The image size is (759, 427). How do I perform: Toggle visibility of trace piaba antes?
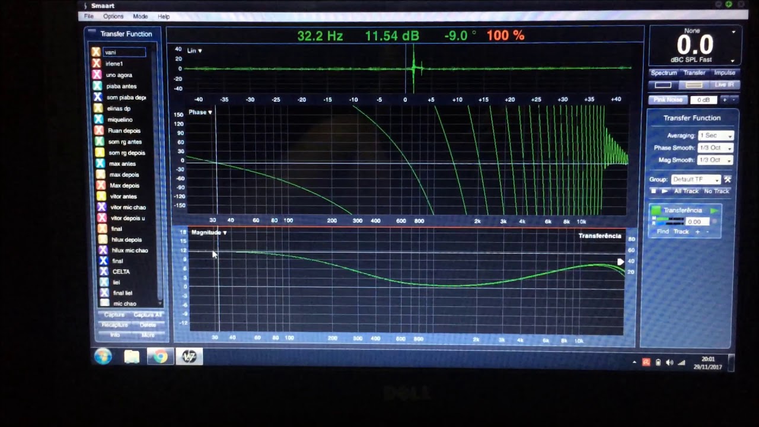(x=97, y=86)
